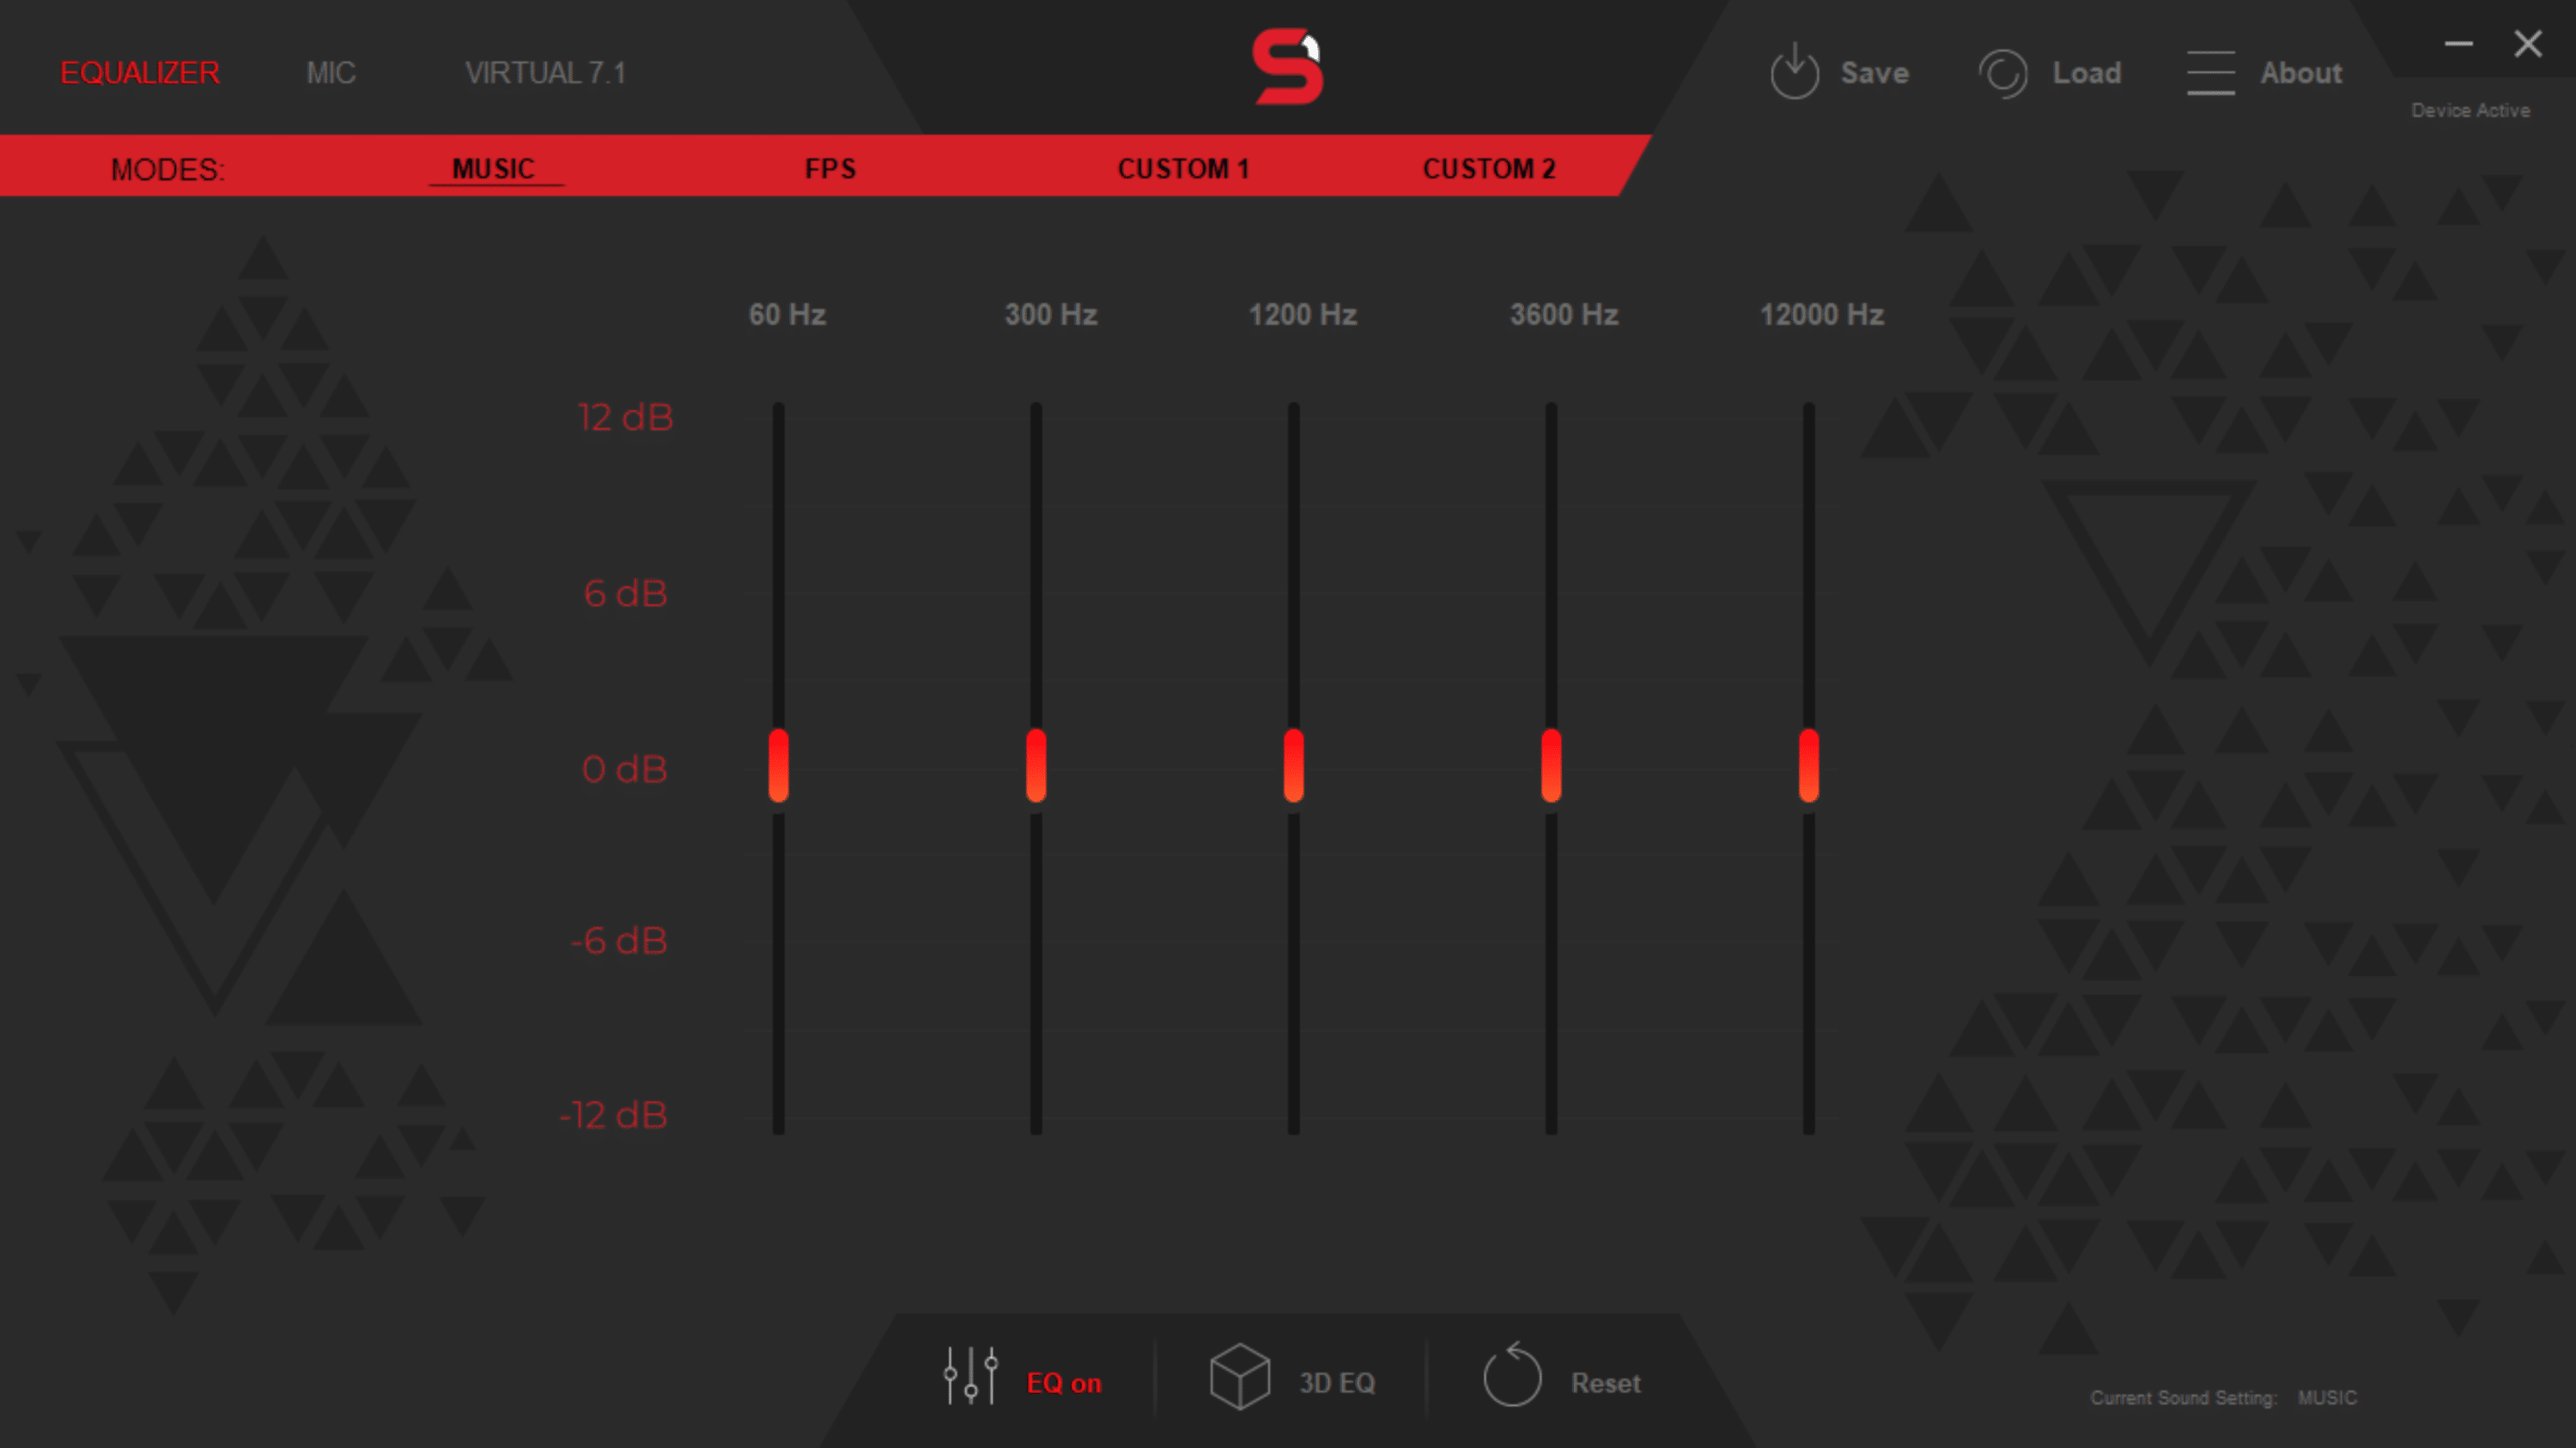The width and height of the screenshot is (2576, 1448).
Task: Select the FPS mode
Action: 830,169
